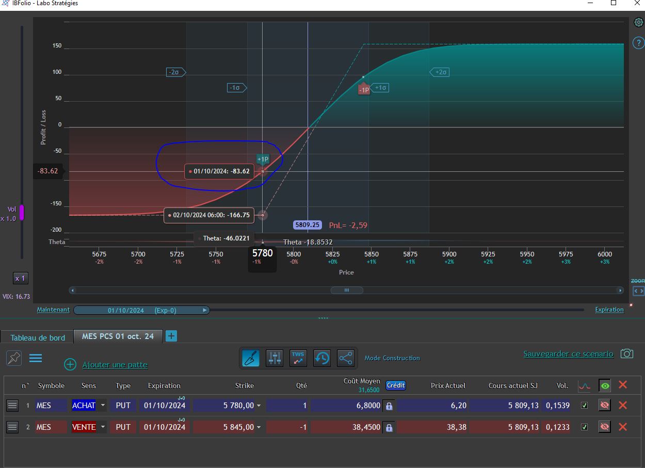Viewport: 645px width, 468px height.
Task: Add a new tab with plus button
Action: (x=171, y=336)
